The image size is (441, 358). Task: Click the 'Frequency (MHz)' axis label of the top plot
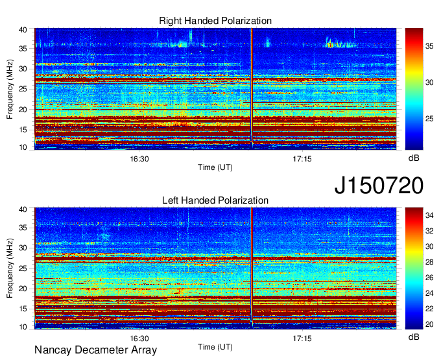pyautogui.click(x=10, y=89)
